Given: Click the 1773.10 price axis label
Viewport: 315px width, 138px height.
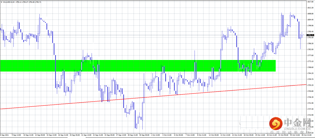Looking at the screenshot, I should click(x=311, y=61).
